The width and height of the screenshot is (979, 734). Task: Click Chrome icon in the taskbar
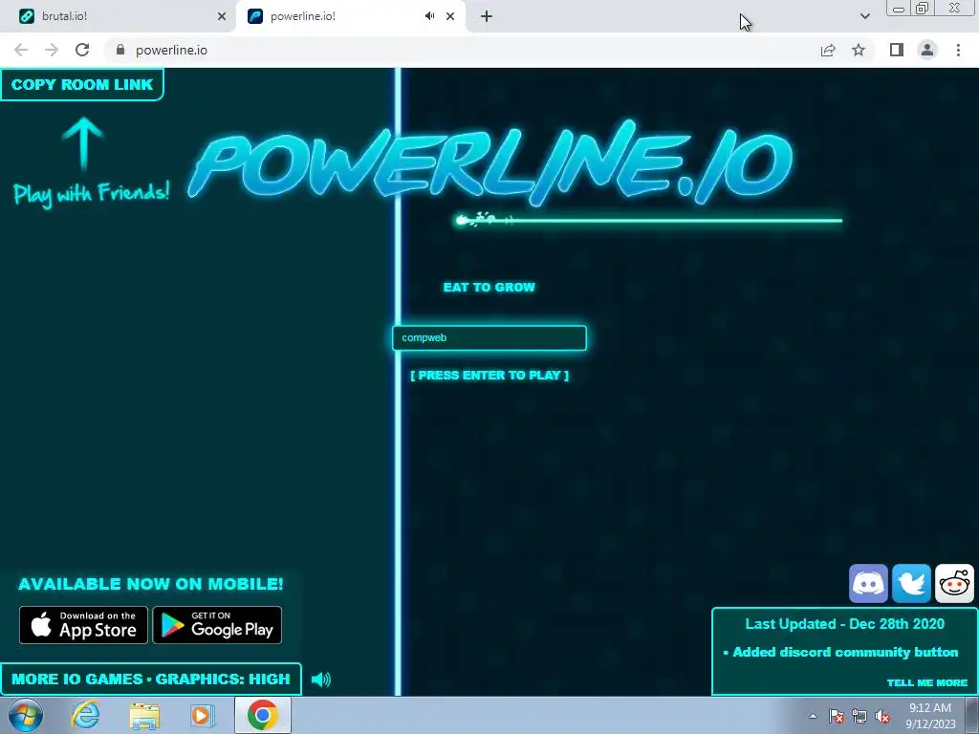point(263,715)
